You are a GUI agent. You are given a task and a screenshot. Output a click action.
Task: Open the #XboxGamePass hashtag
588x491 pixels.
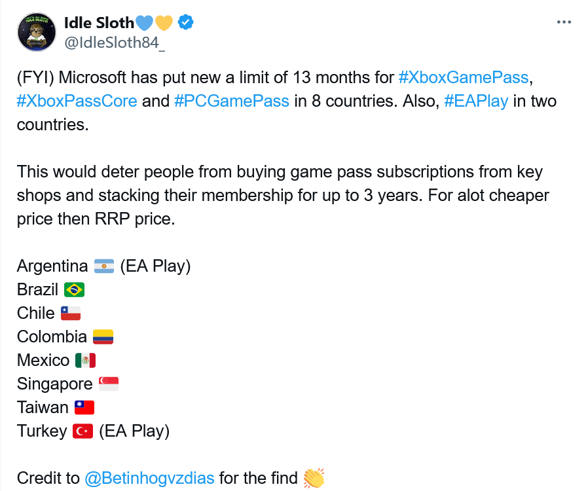coord(464,78)
